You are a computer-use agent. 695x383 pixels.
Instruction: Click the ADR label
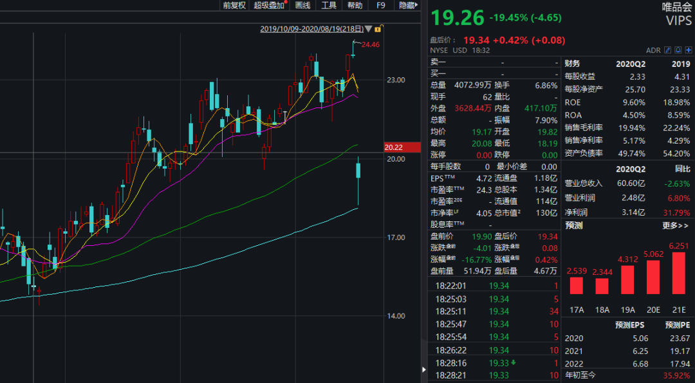click(x=653, y=50)
